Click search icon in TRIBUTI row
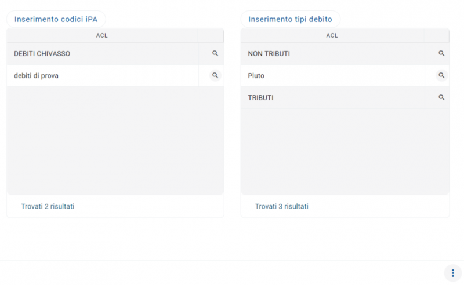464x285 pixels. [441, 97]
